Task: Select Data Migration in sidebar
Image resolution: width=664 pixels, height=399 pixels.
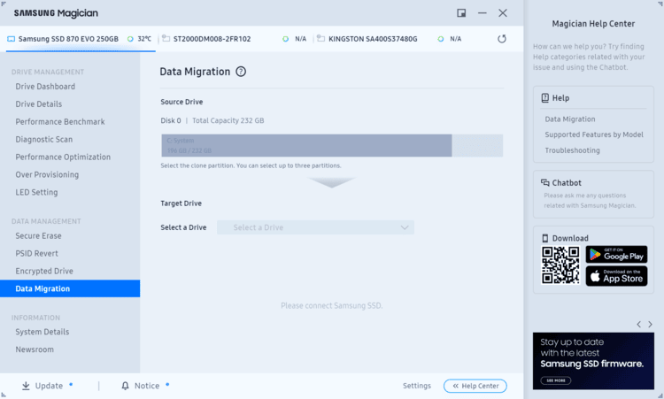Action: 70,288
